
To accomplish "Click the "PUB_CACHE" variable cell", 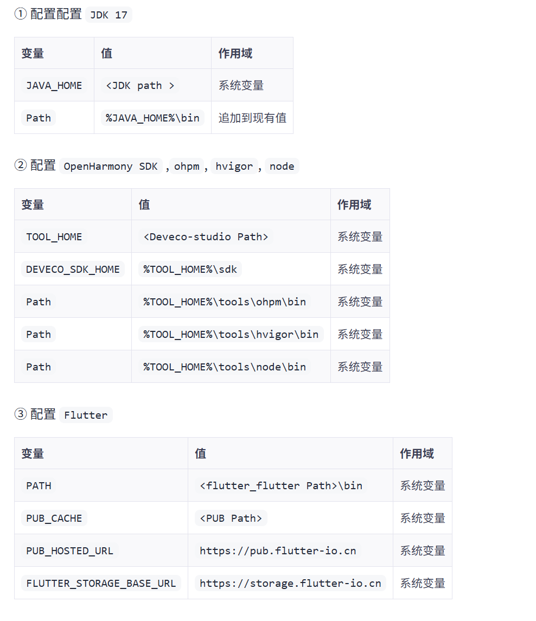I will tap(54, 518).
